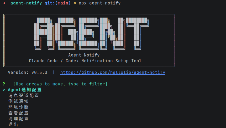Open the github.com/hellolib/agent-notify link
226x128 pixels.
point(113,72)
